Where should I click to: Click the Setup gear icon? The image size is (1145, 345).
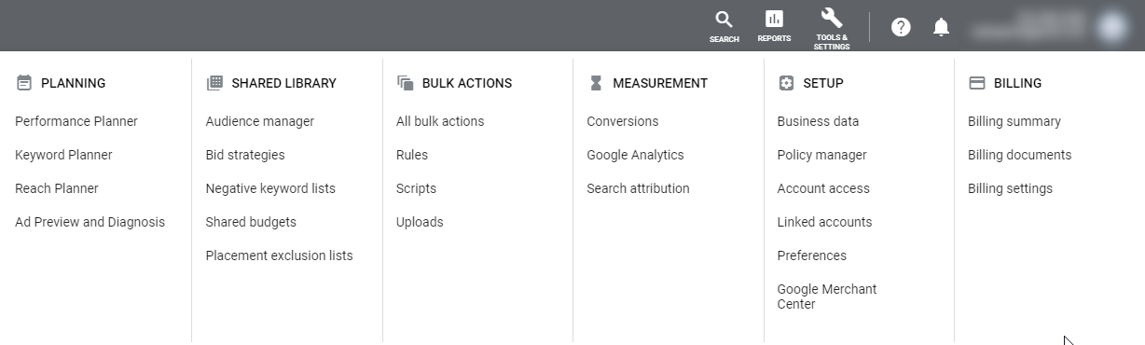click(786, 83)
